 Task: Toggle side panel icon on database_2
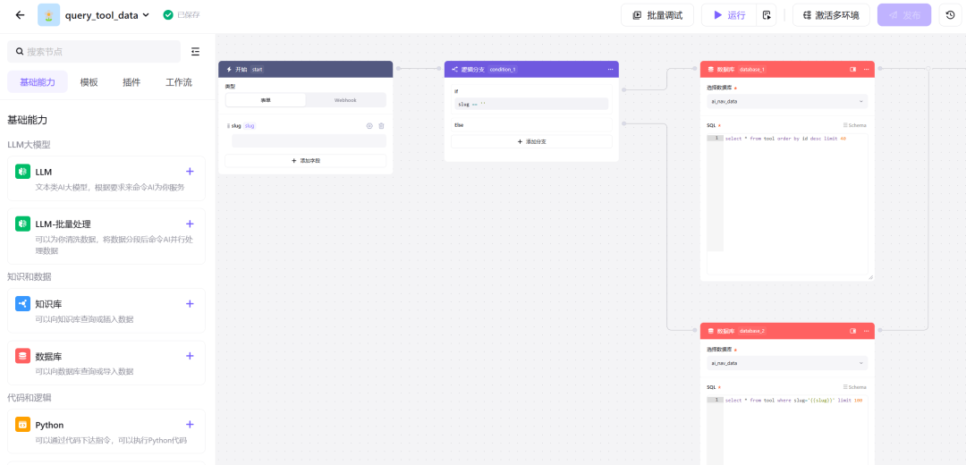(853, 331)
